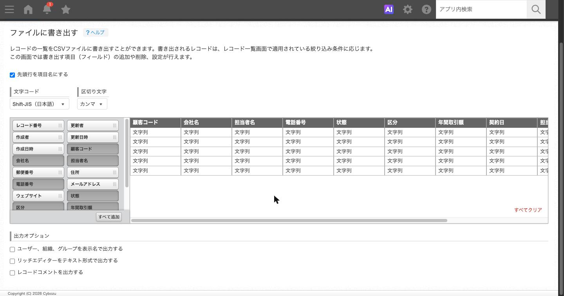Click the 顧客コード column header

(x=155, y=122)
